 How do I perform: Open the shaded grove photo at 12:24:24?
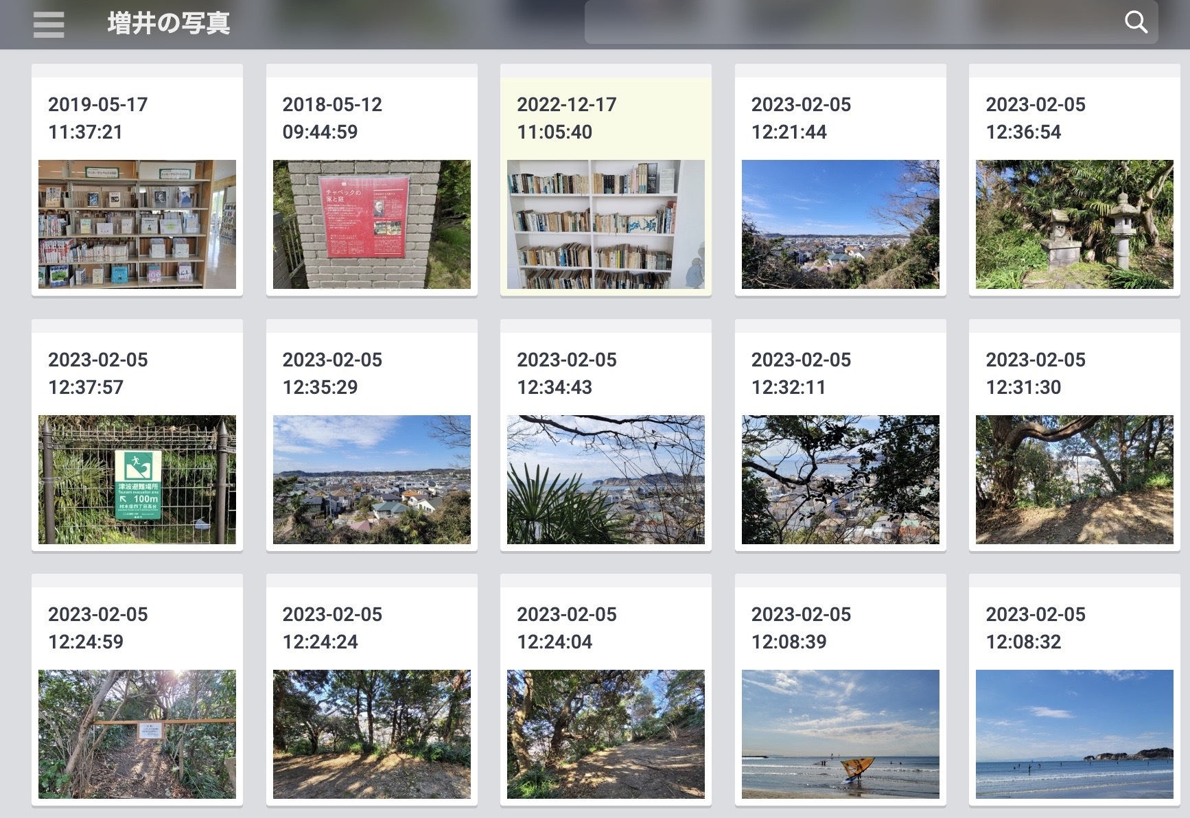point(372,734)
